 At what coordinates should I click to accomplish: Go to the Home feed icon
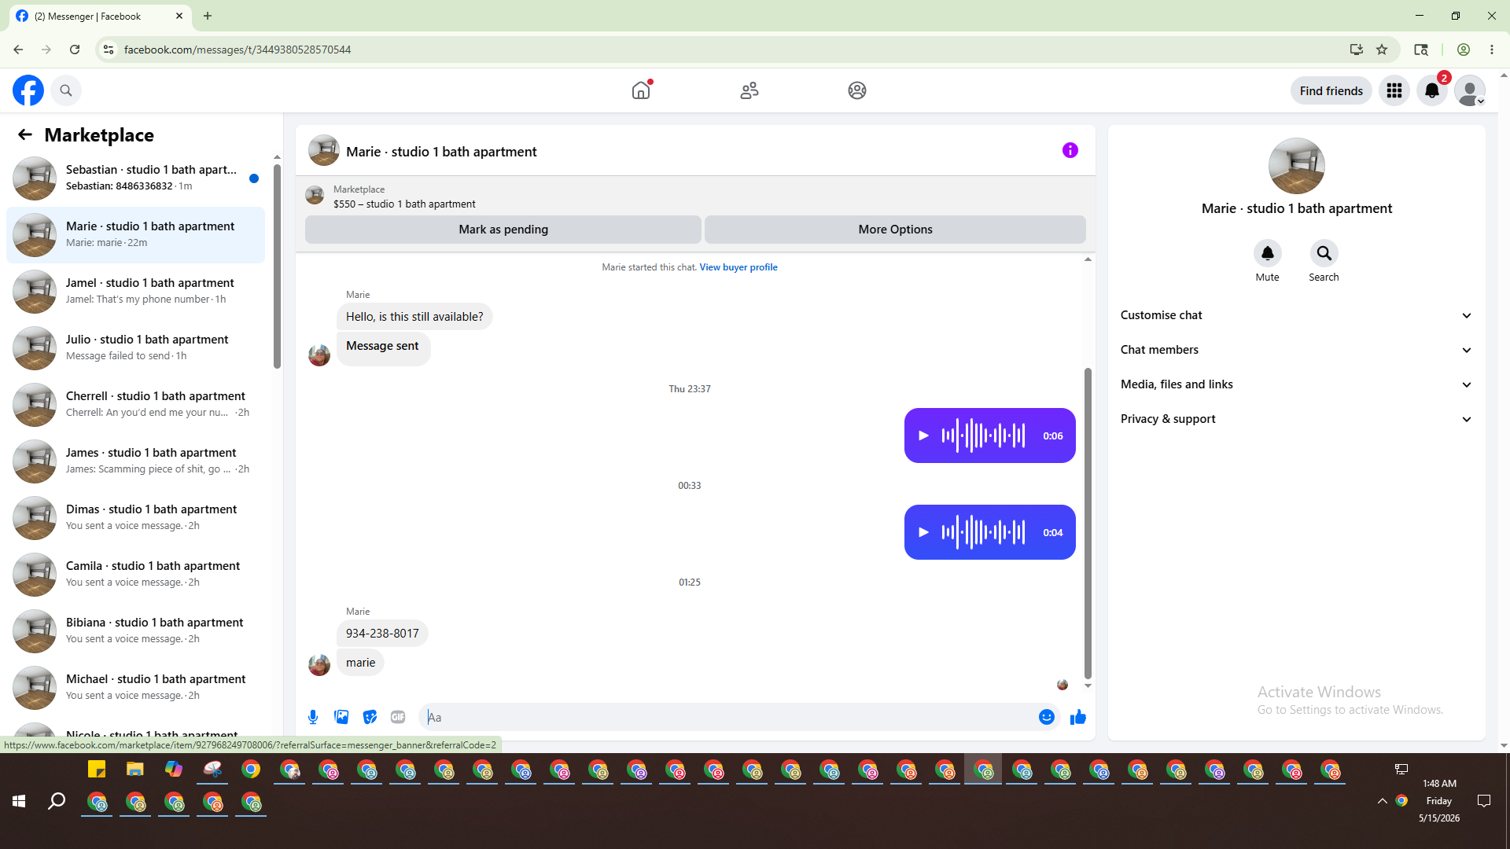click(641, 90)
